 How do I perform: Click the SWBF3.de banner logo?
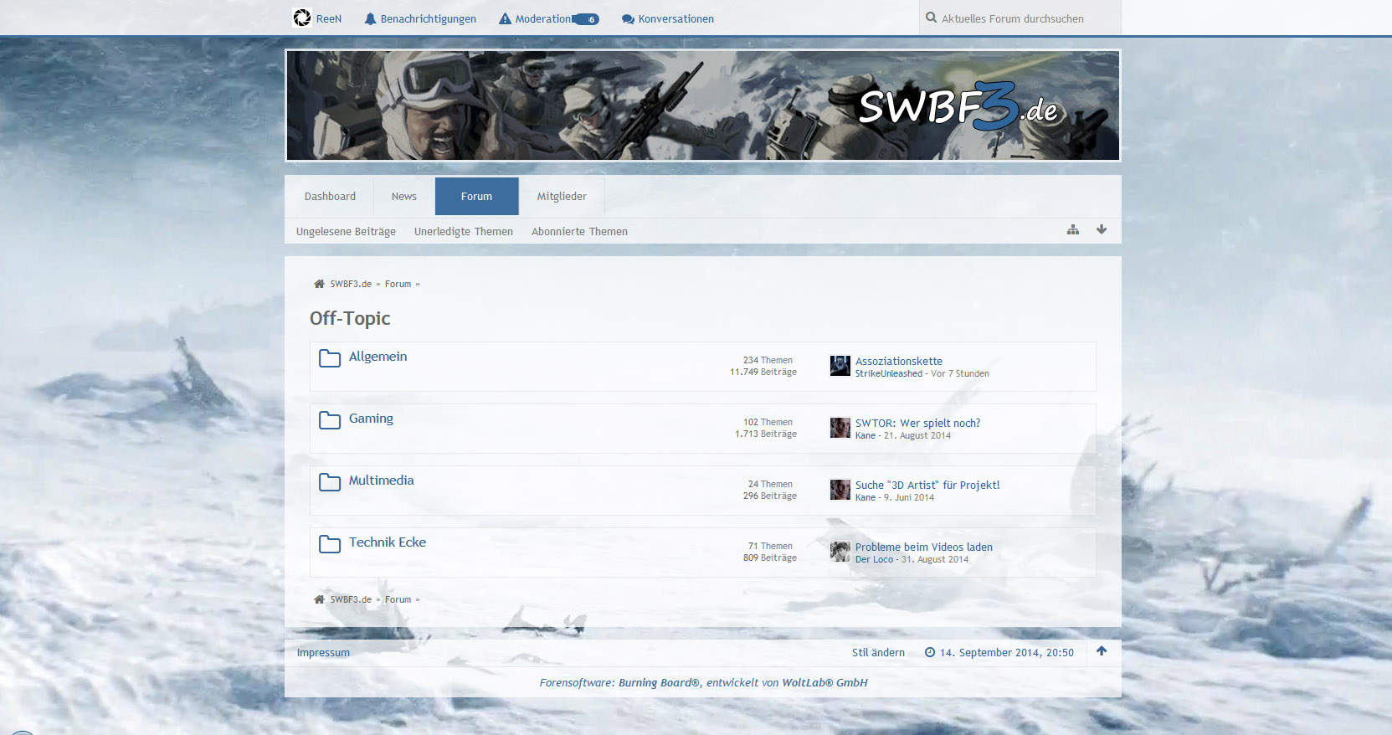[x=958, y=106]
